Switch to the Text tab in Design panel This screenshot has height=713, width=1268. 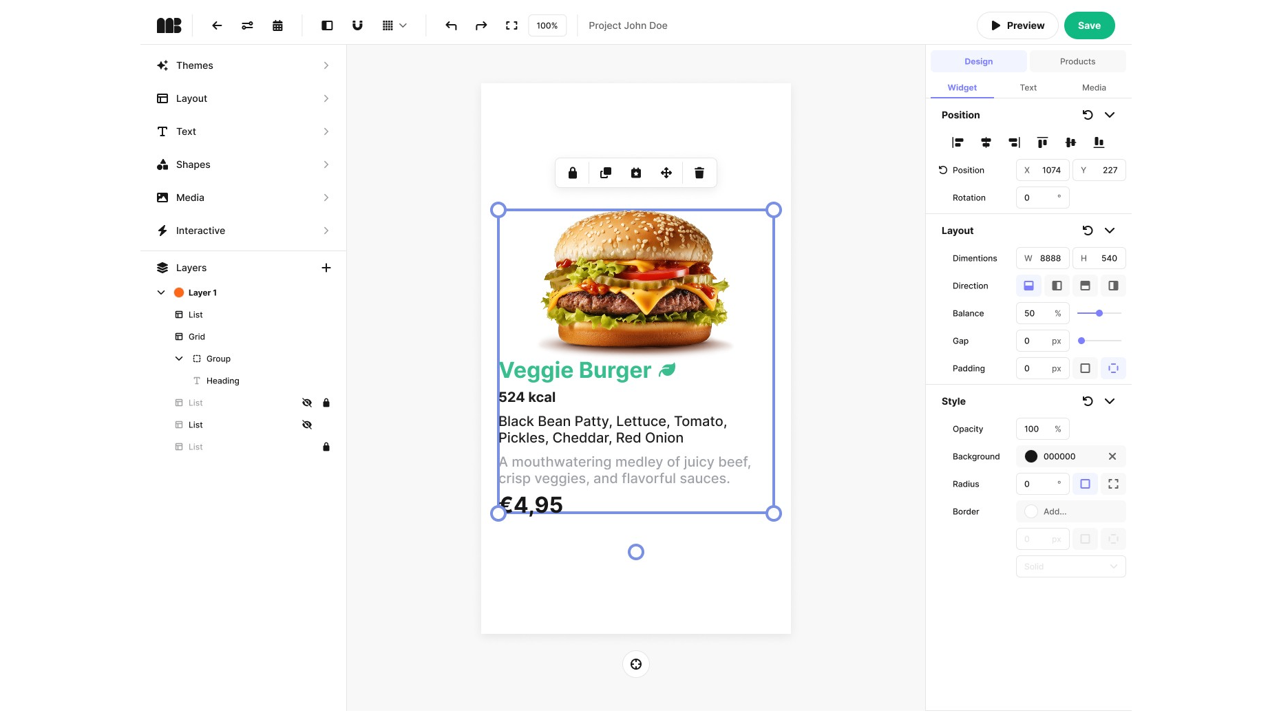pyautogui.click(x=1028, y=87)
